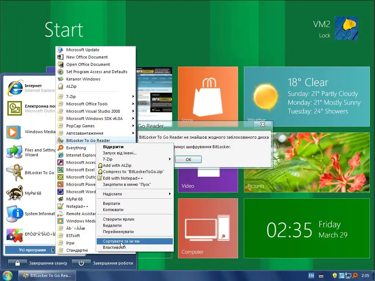Expand Microsoft Visual Studio 2008 folder
Viewport: 375px width, 281px height.
pos(96,111)
